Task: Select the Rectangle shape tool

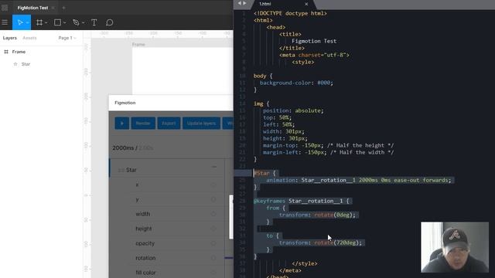Action: 57,22
